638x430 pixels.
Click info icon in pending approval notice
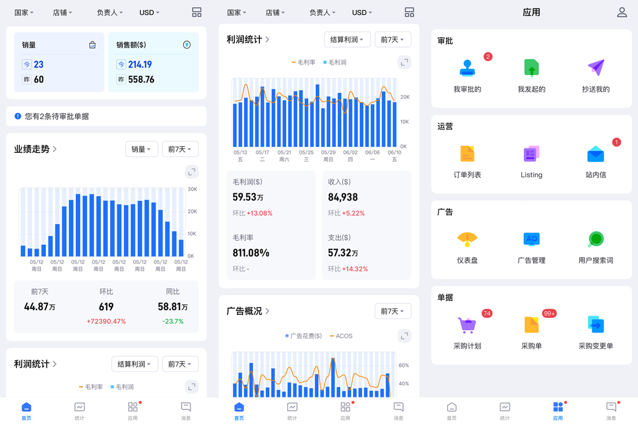18,116
